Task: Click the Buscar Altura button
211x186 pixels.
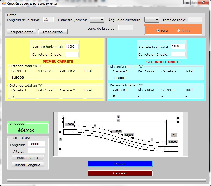Action: pyautogui.click(x=28, y=158)
